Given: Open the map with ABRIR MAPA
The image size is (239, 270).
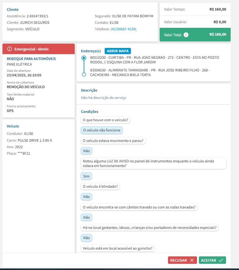Looking at the screenshot, I should [x=118, y=51].
